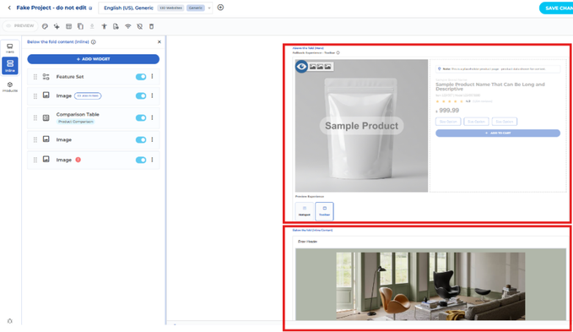Open the more options menu for Feature Set
573x332 pixels.
[153, 76]
